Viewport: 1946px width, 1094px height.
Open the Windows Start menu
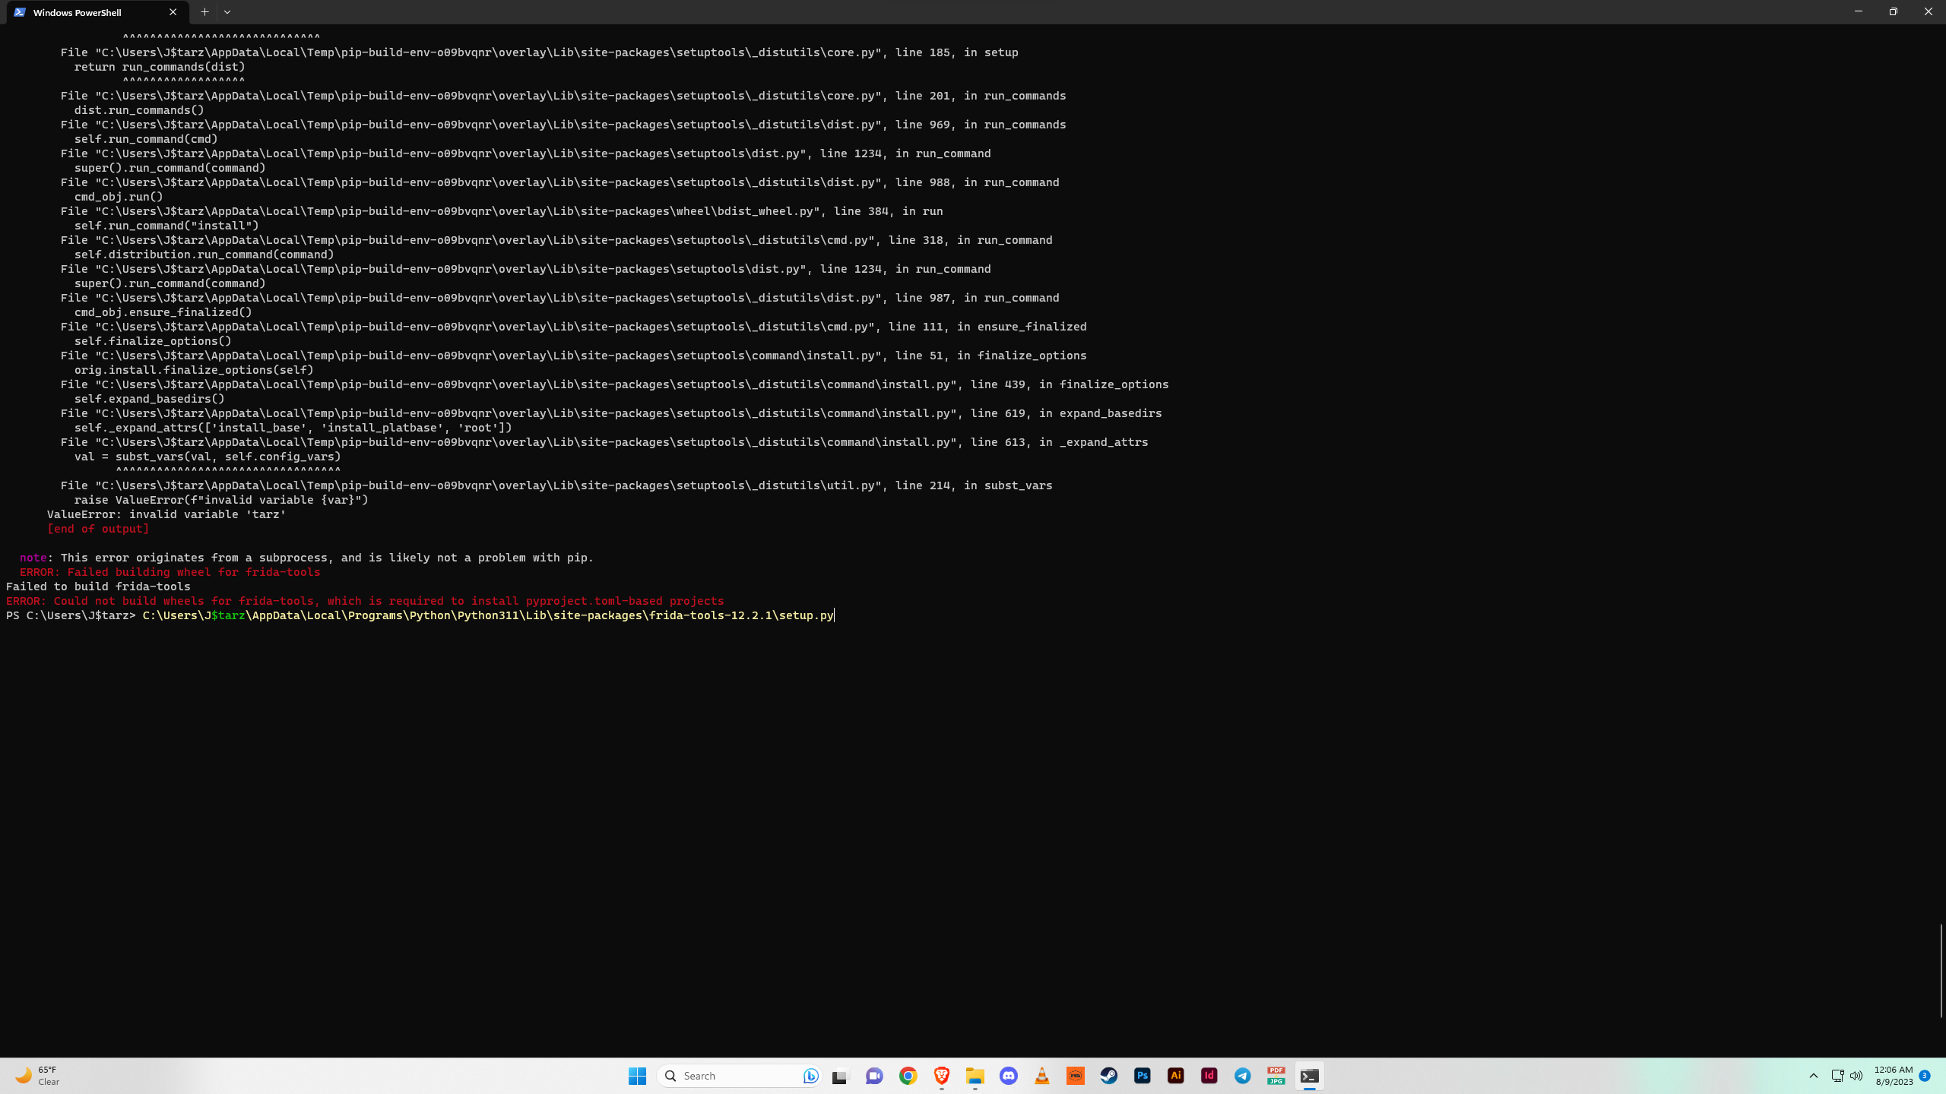(x=637, y=1076)
